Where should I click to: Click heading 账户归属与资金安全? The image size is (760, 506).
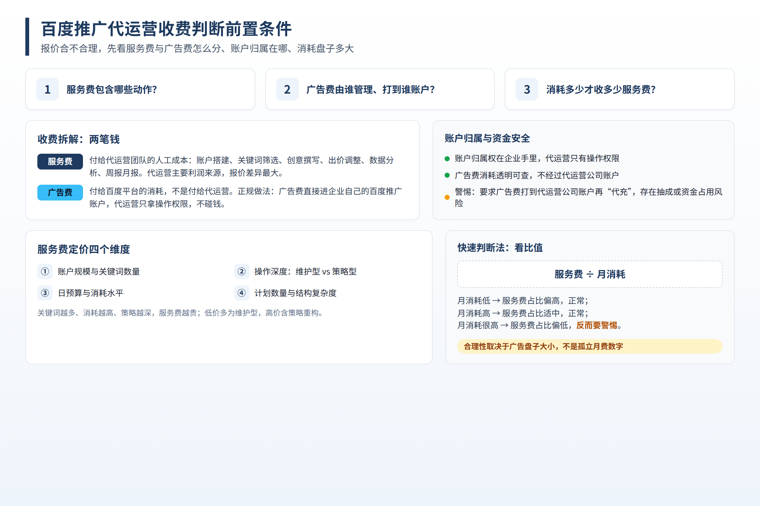click(x=487, y=138)
